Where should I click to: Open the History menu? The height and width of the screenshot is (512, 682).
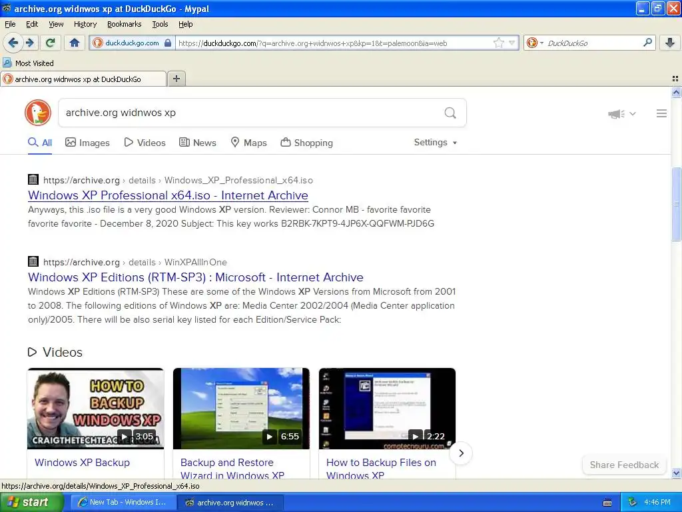(85, 24)
